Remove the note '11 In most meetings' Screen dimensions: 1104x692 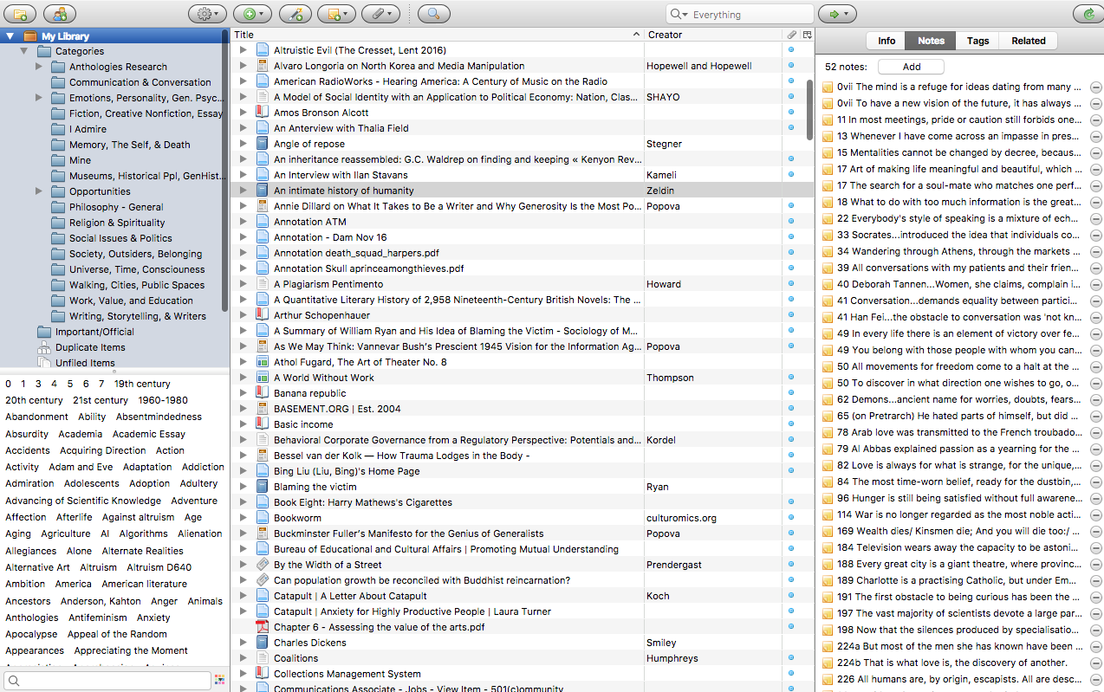tap(1095, 120)
